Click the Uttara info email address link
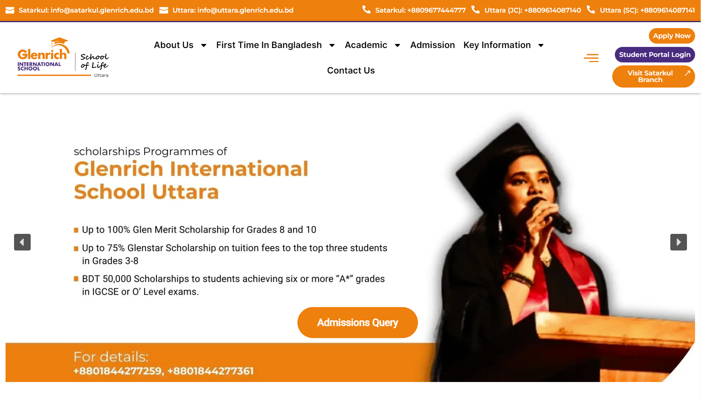 [233, 10]
